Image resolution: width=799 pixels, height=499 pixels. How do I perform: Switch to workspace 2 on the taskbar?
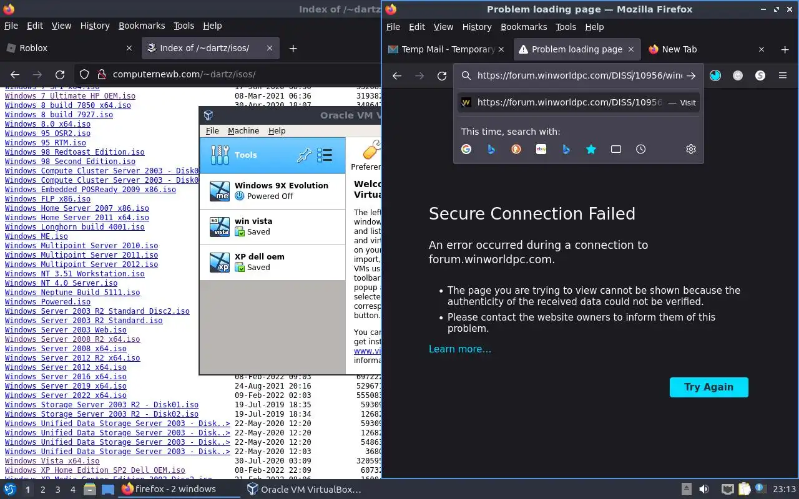42,490
